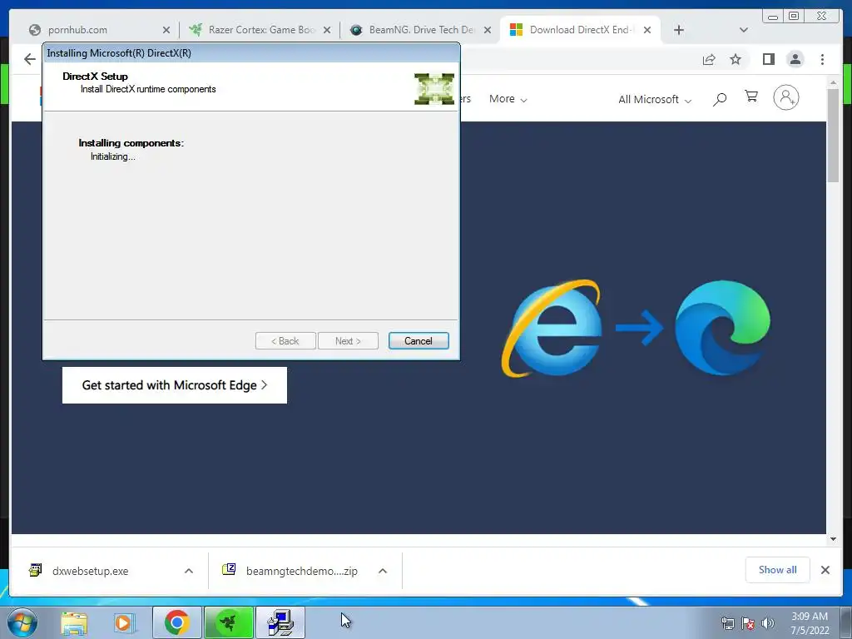Open the Windows Start menu
The image size is (852, 639).
22,622
